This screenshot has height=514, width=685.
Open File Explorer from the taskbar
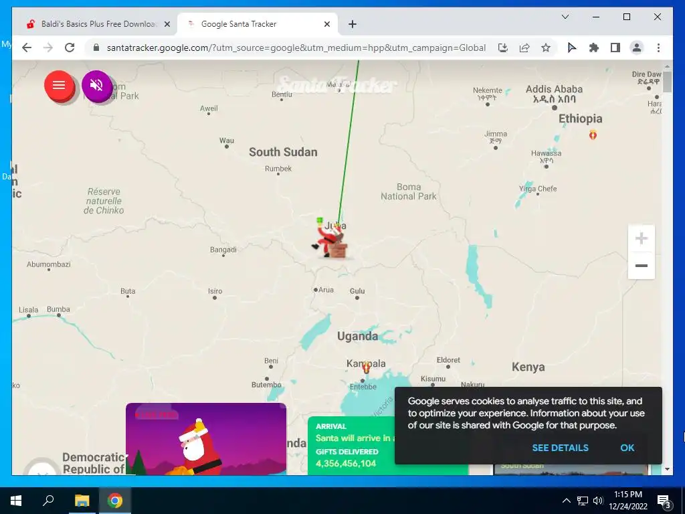tap(82, 501)
